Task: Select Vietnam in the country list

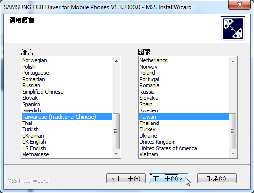Action: pyautogui.click(x=184, y=154)
